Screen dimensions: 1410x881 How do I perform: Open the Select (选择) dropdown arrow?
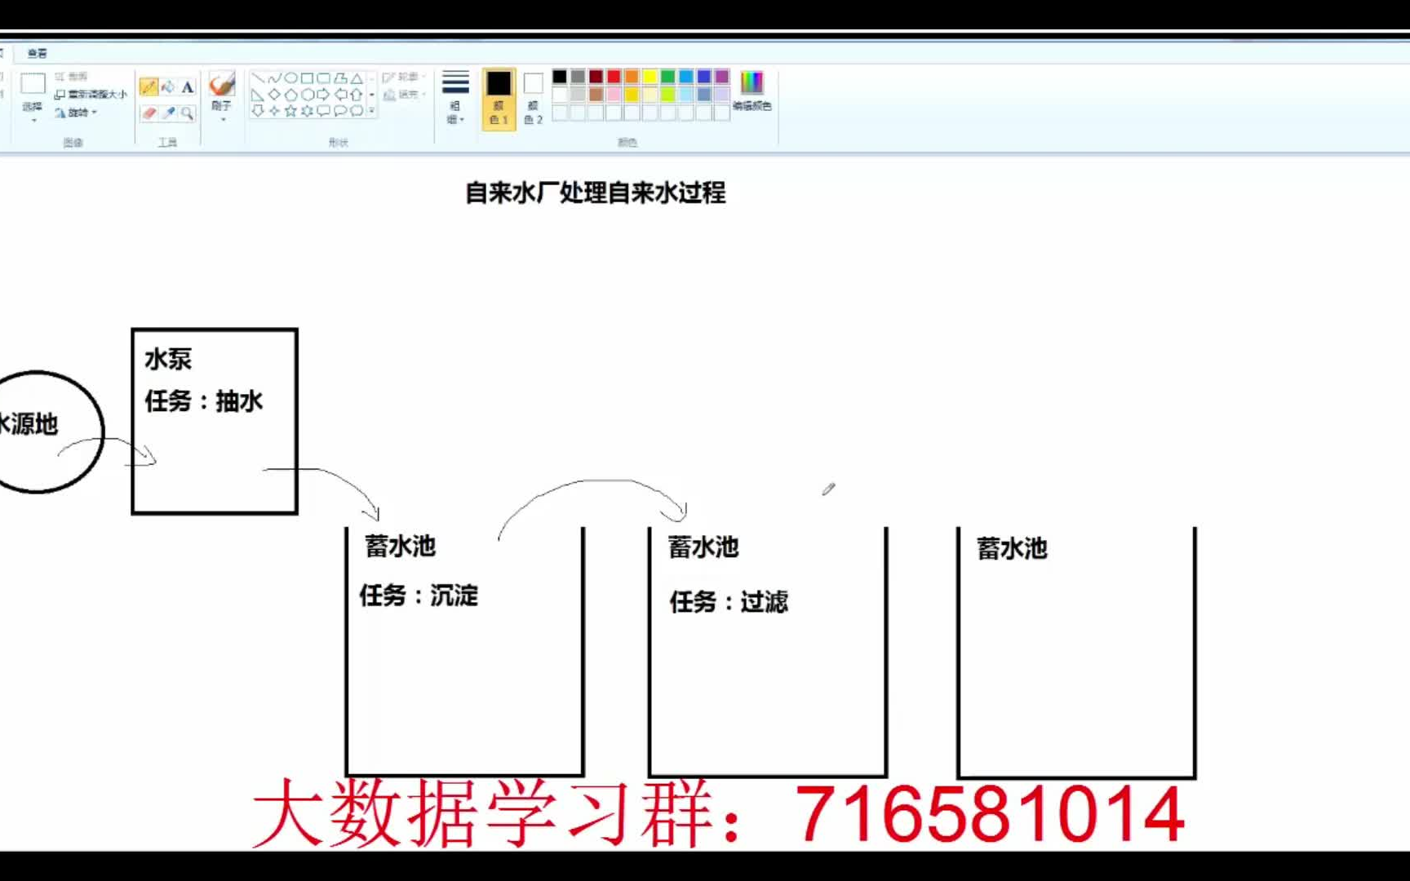[33, 120]
